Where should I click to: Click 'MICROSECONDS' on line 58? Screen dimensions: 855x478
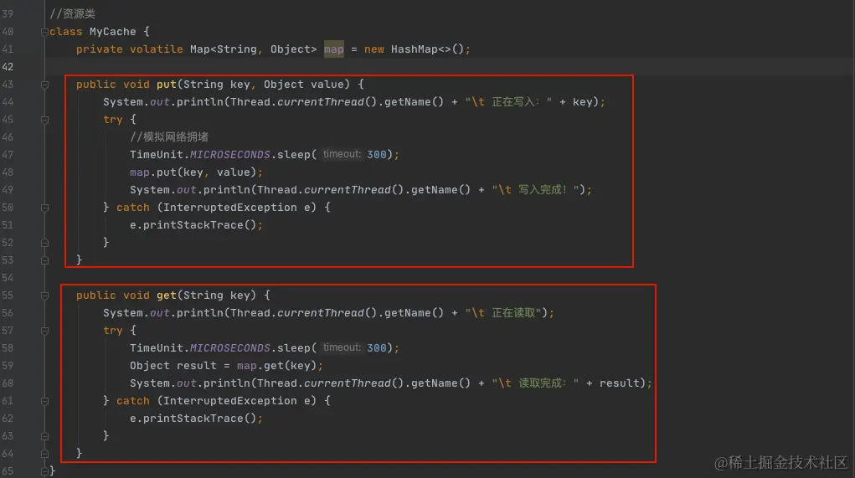[229, 347]
